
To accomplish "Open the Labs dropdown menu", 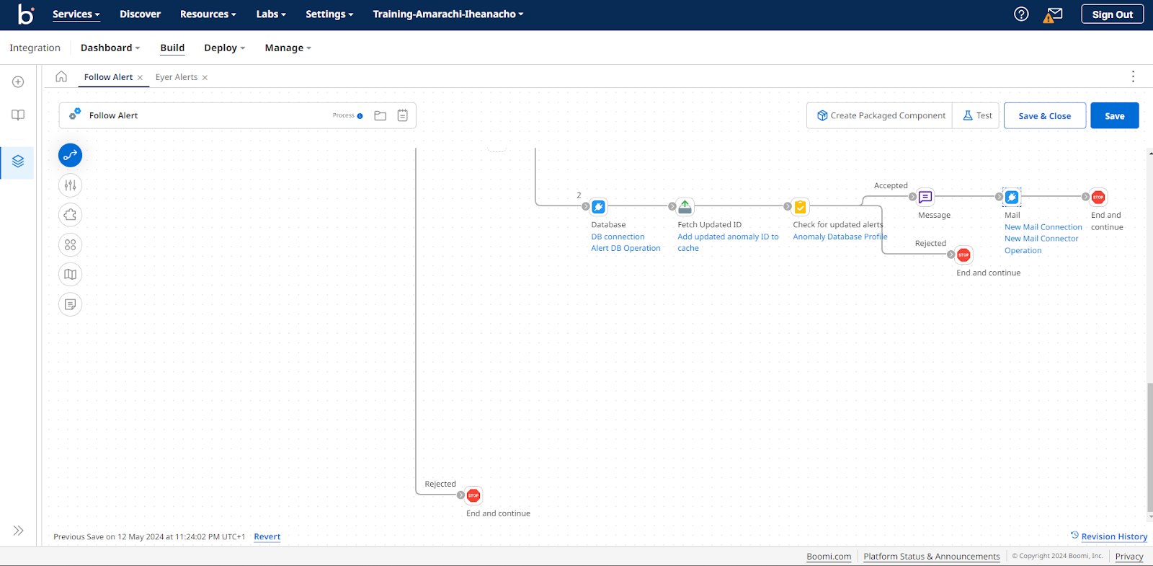I will click(271, 14).
